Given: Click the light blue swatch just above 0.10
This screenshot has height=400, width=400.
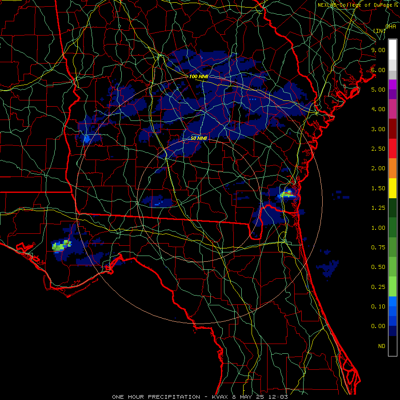Looking at the screenshot, I should [x=392, y=301].
